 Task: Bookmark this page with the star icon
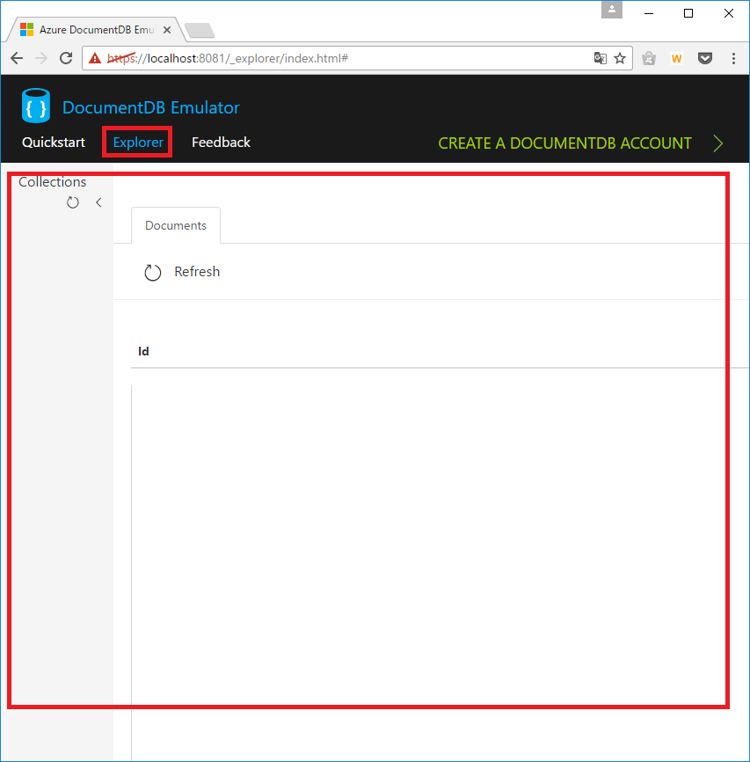point(620,58)
